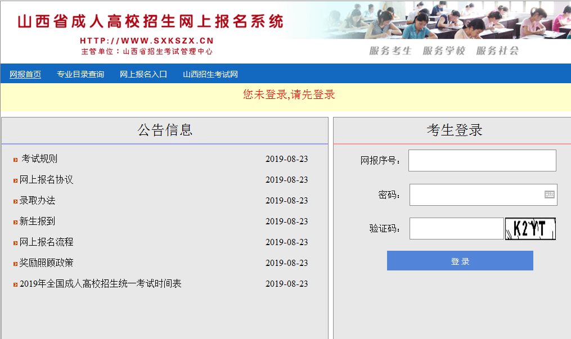Focus the 网报序号 input field
The height and width of the screenshot is (339, 571).
(x=482, y=161)
